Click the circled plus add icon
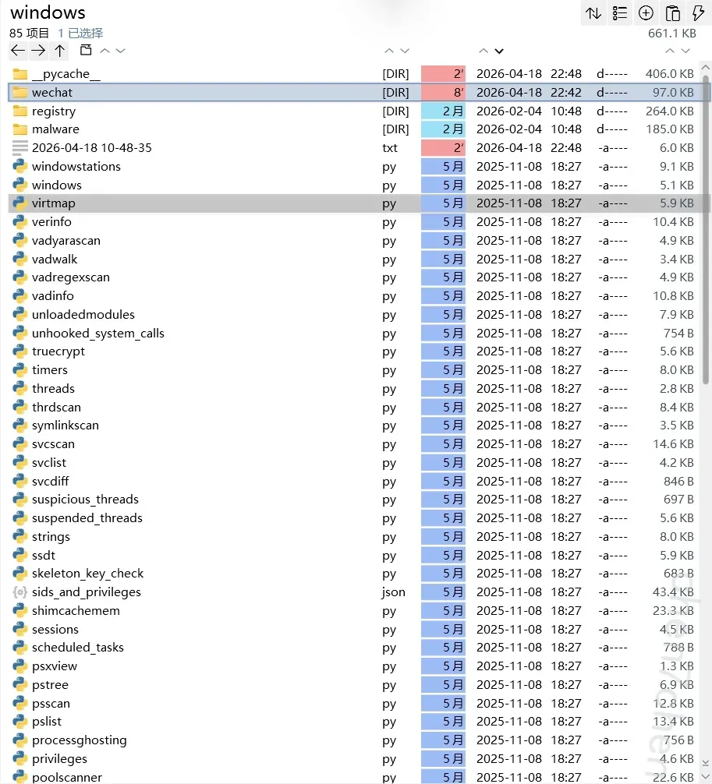 pyautogui.click(x=646, y=13)
